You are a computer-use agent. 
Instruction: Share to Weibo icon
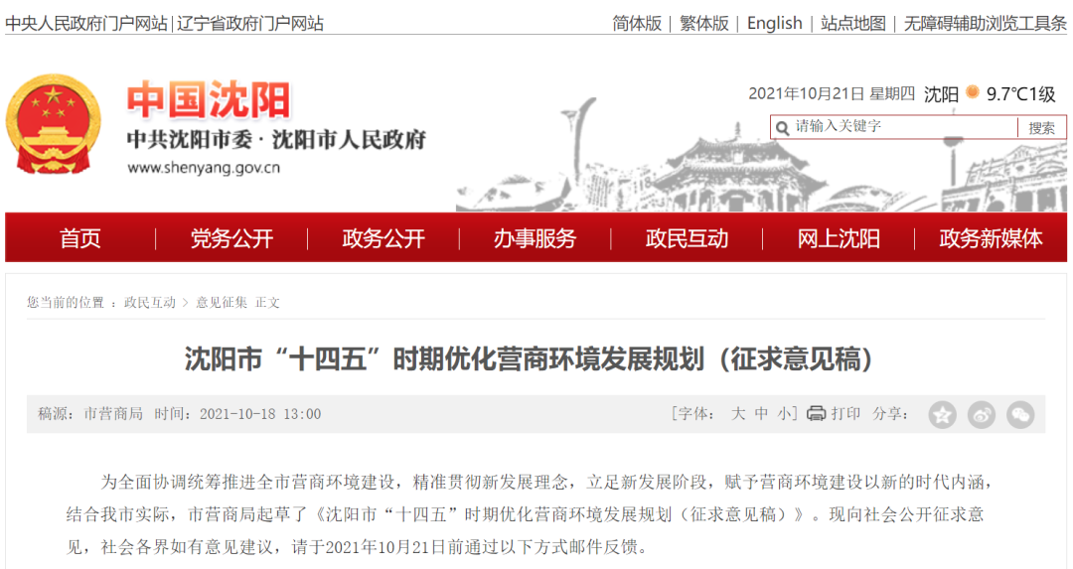click(x=982, y=414)
